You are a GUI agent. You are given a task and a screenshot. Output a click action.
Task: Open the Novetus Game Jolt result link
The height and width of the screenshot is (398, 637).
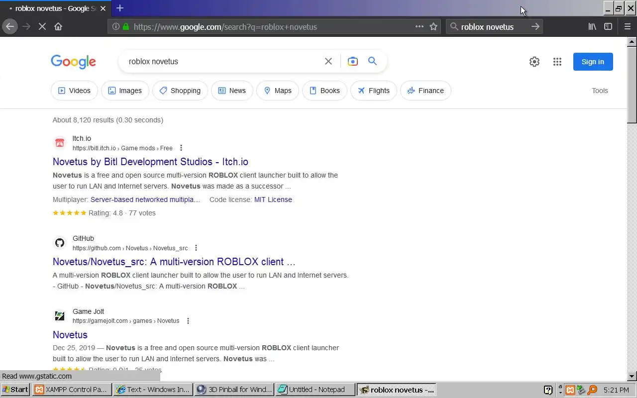click(x=70, y=335)
